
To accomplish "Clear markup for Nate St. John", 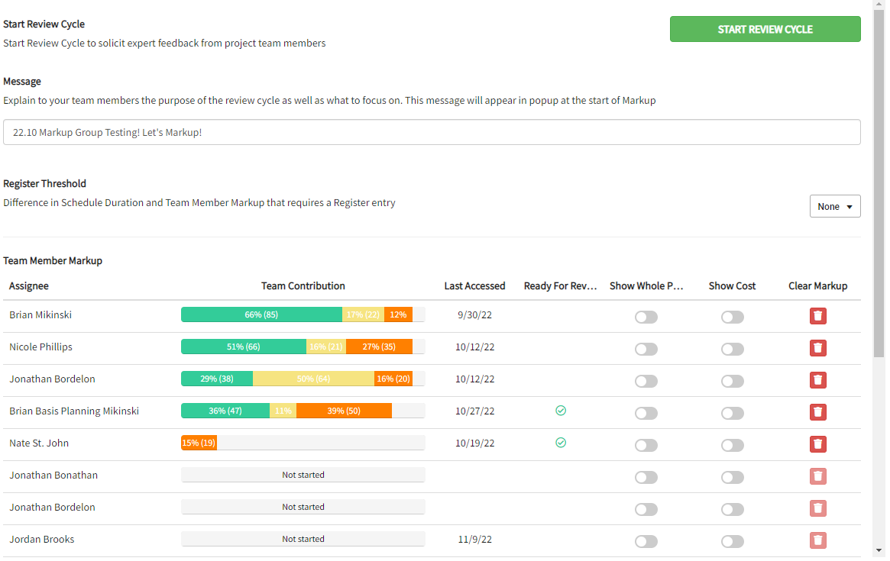I will 817,444.
